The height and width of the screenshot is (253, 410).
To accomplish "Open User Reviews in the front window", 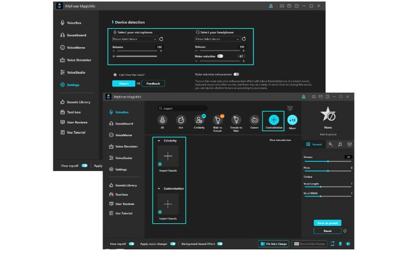I will click(x=121, y=204).
